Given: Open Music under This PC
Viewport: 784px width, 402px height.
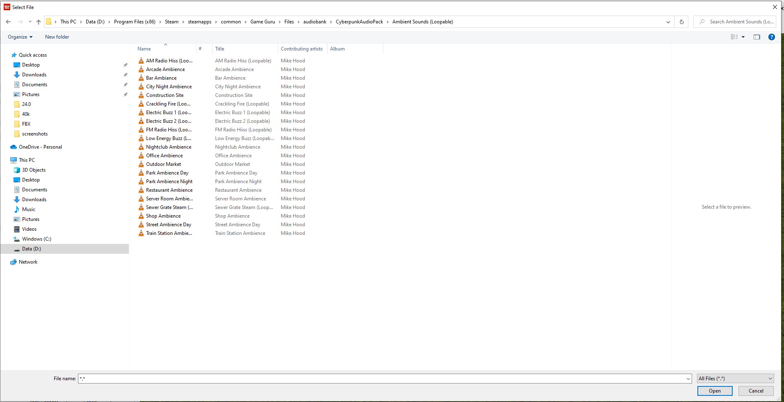Looking at the screenshot, I should [x=28, y=209].
